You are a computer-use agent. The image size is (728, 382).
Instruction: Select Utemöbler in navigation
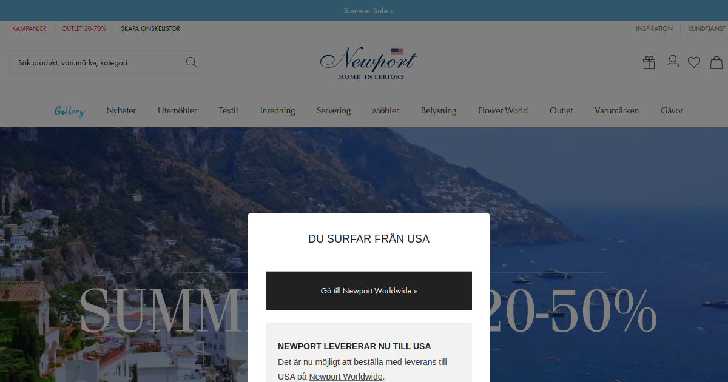(x=177, y=110)
